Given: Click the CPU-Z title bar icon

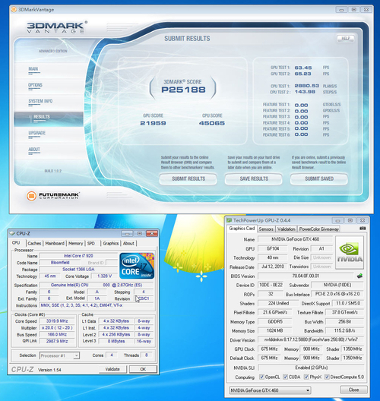Looking at the screenshot, I should 12,233.
